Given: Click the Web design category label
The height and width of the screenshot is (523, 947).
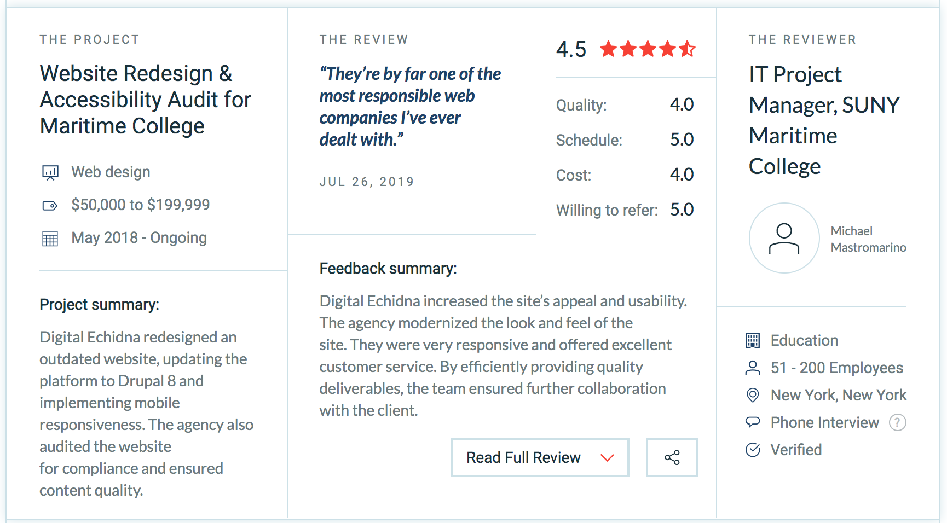Looking at the screenshot, I should coord(111,172).
